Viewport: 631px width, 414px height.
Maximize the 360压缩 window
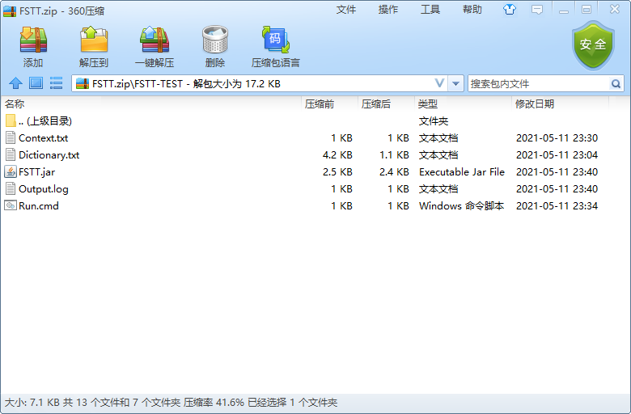point(587,10)
